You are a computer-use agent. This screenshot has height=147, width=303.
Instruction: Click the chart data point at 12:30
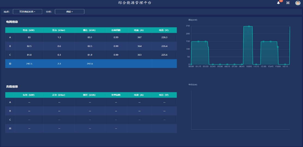pos(263,41)
